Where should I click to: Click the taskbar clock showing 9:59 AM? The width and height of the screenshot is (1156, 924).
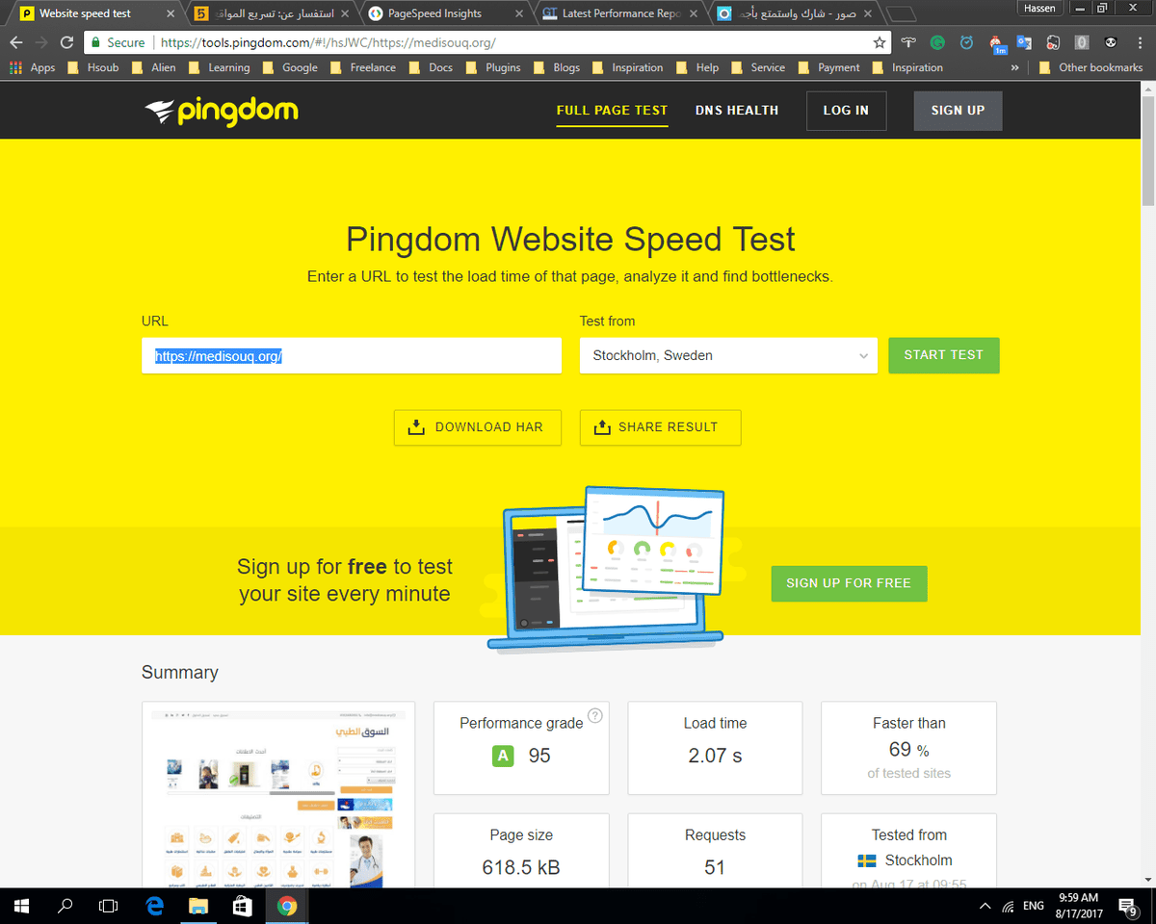(1079, 906)
